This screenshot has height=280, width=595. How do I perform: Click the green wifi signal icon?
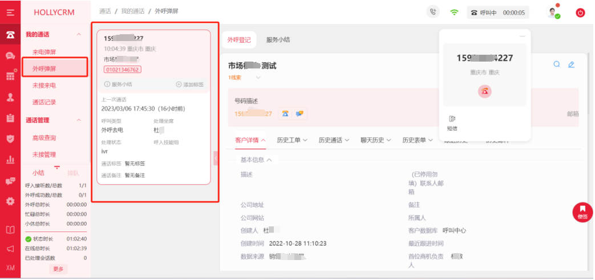[454, 12]
